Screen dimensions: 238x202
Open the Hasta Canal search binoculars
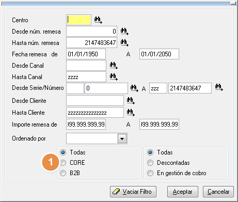tap(114, 77)
